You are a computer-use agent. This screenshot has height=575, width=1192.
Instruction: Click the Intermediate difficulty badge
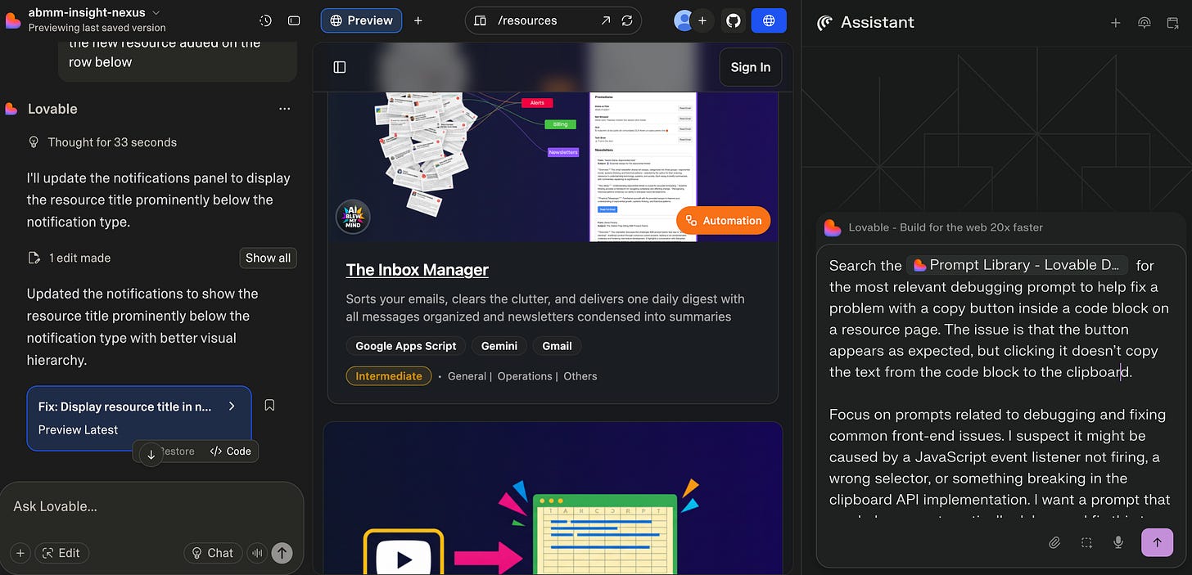tap(389, 376)
